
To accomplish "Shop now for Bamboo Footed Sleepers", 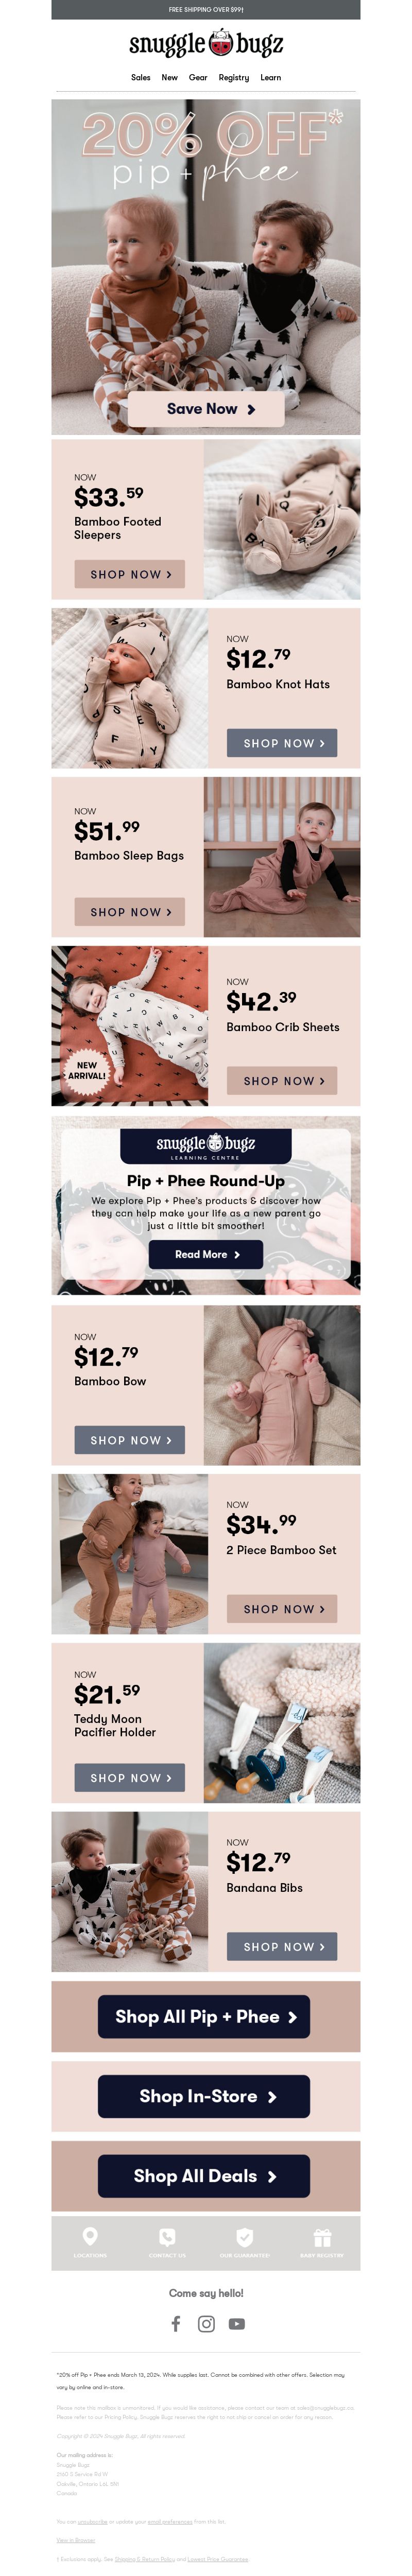I will [130, 574].
